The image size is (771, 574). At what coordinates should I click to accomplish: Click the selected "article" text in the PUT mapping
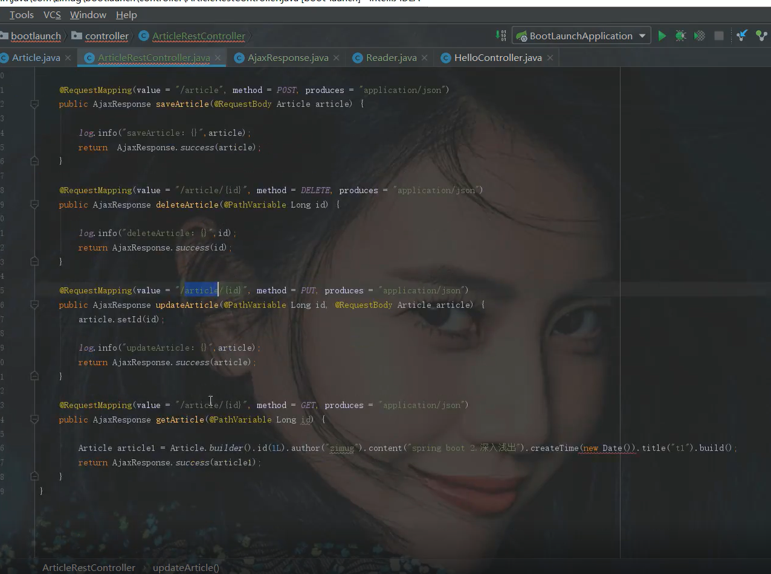(201, 290)
